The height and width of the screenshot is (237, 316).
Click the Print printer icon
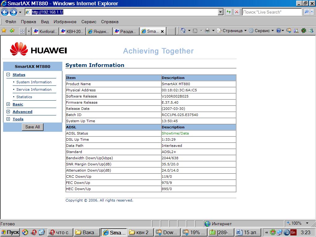click(x=207, y=31)
